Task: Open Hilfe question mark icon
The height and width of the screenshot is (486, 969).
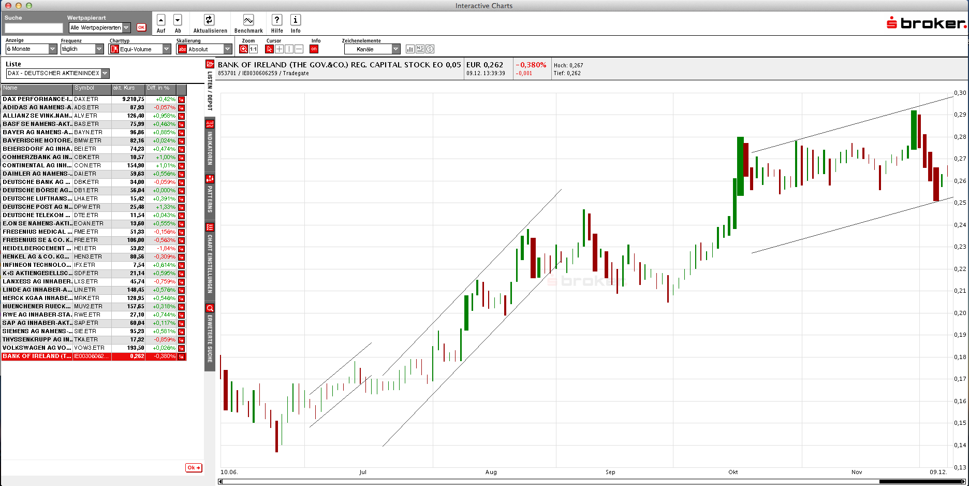Action: click(x=277, y=20)
